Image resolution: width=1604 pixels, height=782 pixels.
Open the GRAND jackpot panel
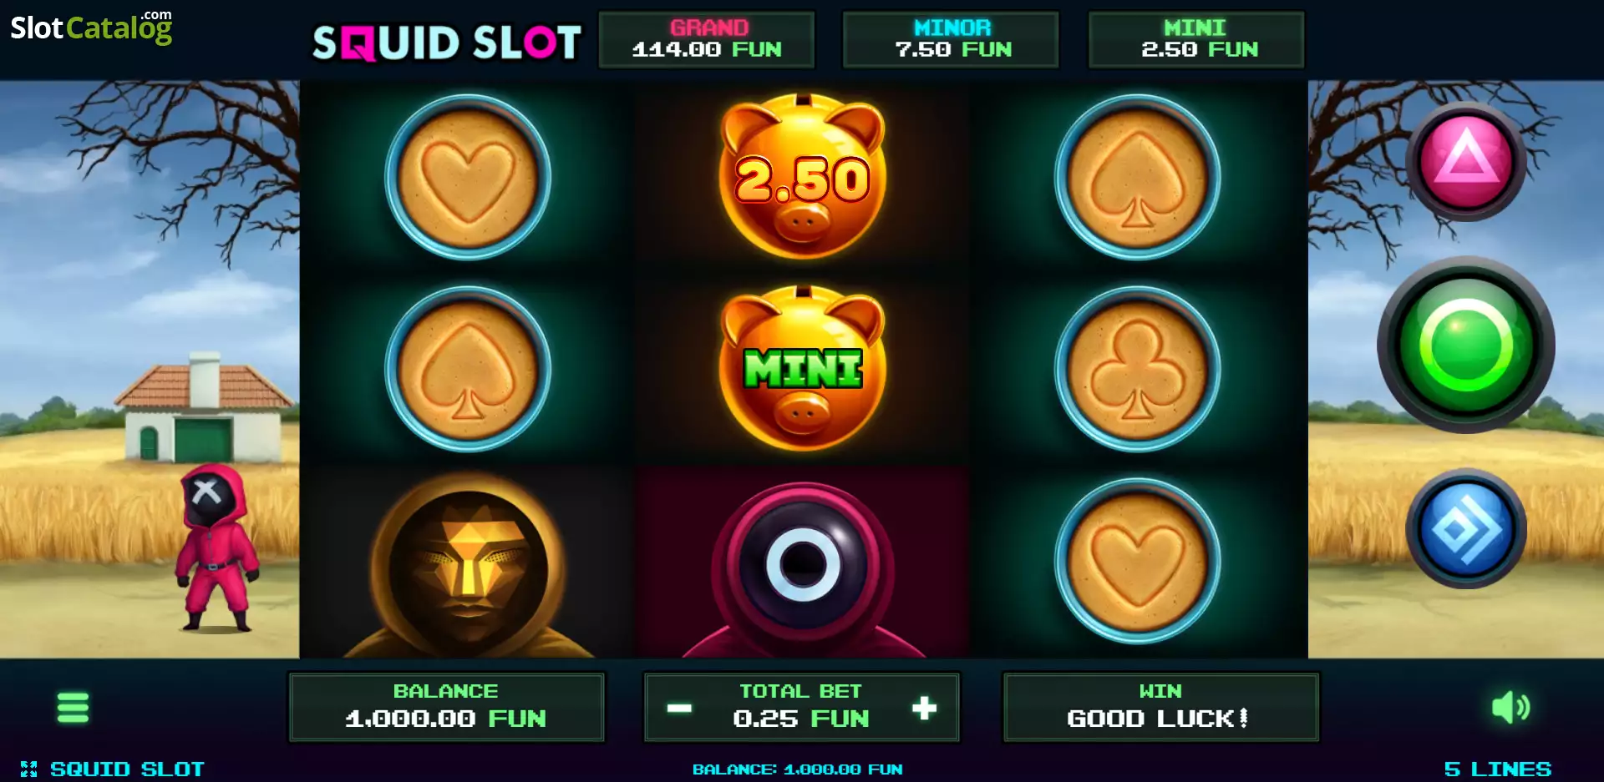tap(707, 39)
